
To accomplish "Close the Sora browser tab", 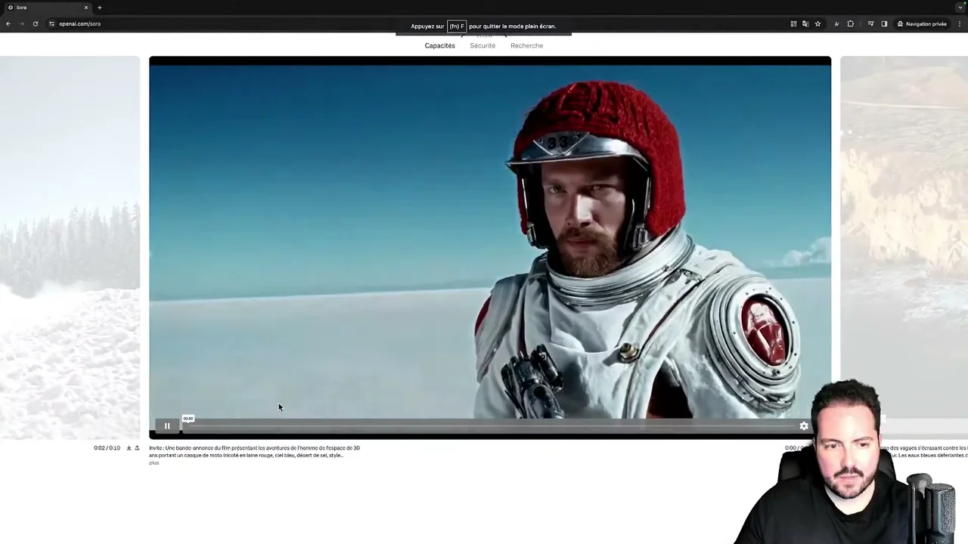I will pos(86,8).
